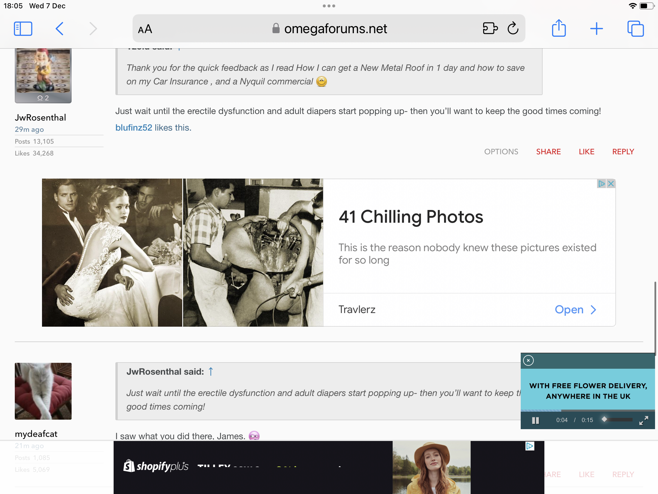The width and height of the screenshot is (658, 494).
Task: Reply to JwRosenthal's post
Action: tap(623, 152)
